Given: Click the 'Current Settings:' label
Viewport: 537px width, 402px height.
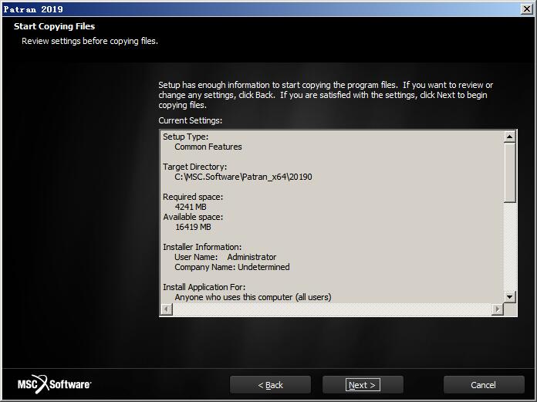Looking at the screenshot, I should (x=190, y=120).
